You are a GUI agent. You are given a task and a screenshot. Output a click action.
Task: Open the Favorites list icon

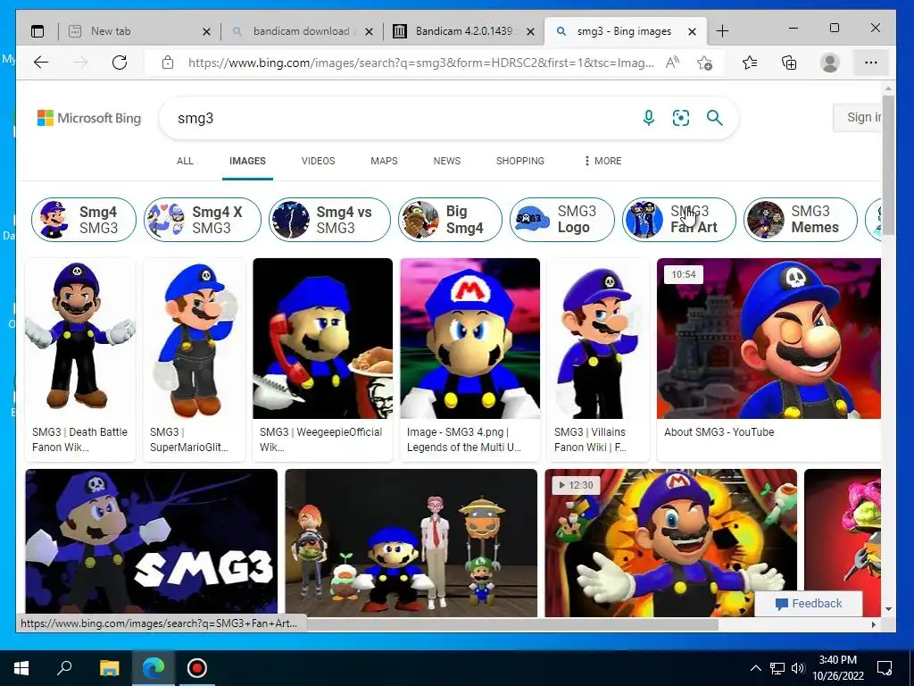click(750, 63)
